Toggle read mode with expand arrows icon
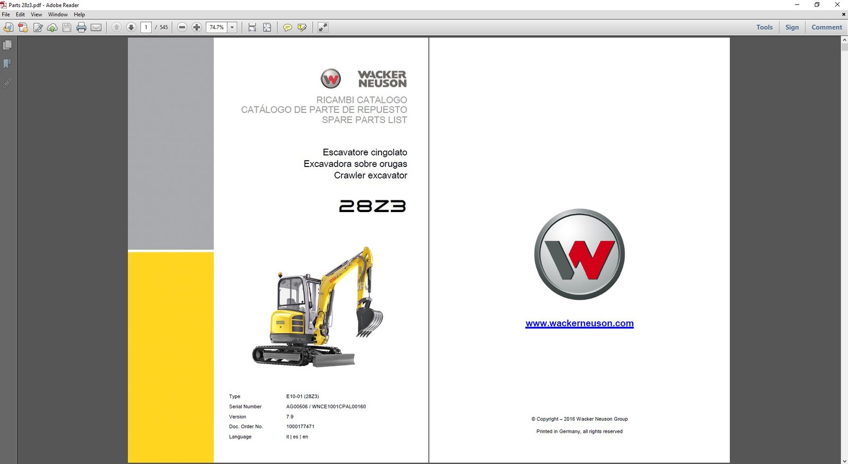Image resolution: width=848 pixels, height=464 pixels. [323, 28]
